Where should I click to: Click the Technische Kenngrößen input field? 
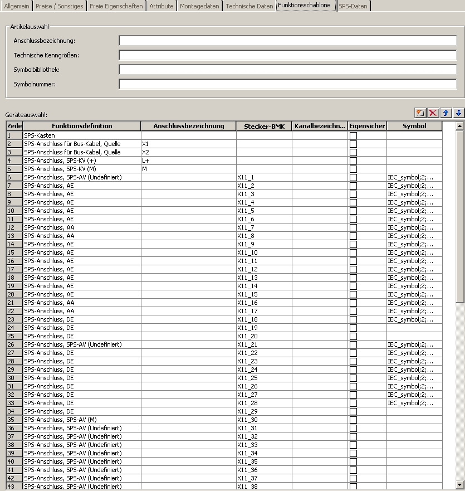287,55
